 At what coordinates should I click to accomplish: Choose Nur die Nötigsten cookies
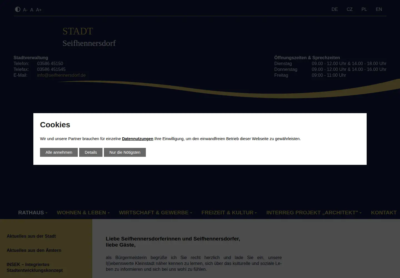(x=125, y=152)
